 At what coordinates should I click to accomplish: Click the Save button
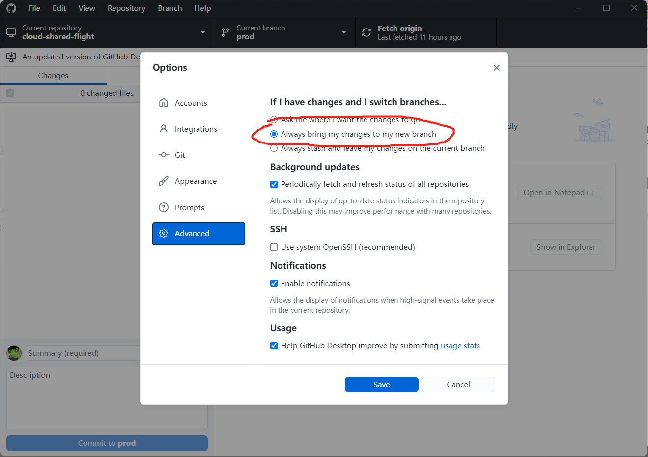[x=382, y=384]
